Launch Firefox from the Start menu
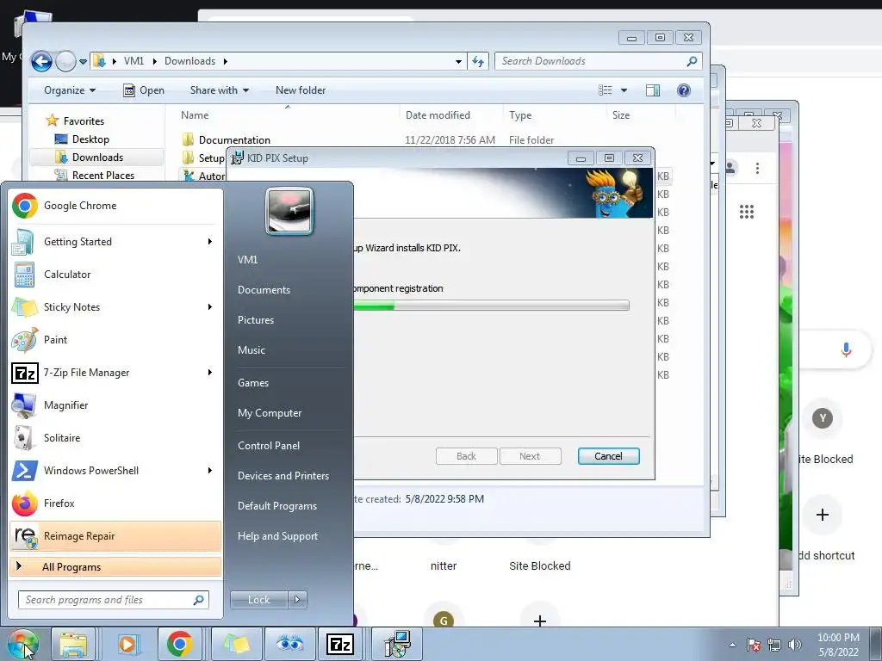882x661 pixels. click(x=115, y=503)
